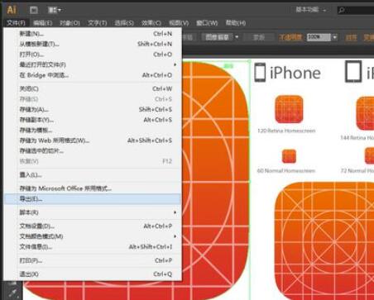
Task: Click the "60 Normal Homescreen" label
Action: click(x=285, y=171)
